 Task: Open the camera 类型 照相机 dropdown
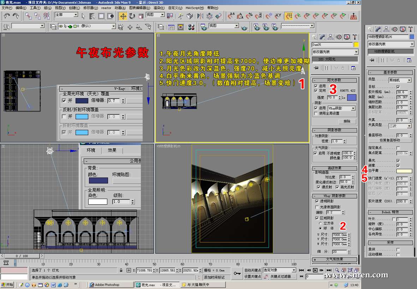409,80
